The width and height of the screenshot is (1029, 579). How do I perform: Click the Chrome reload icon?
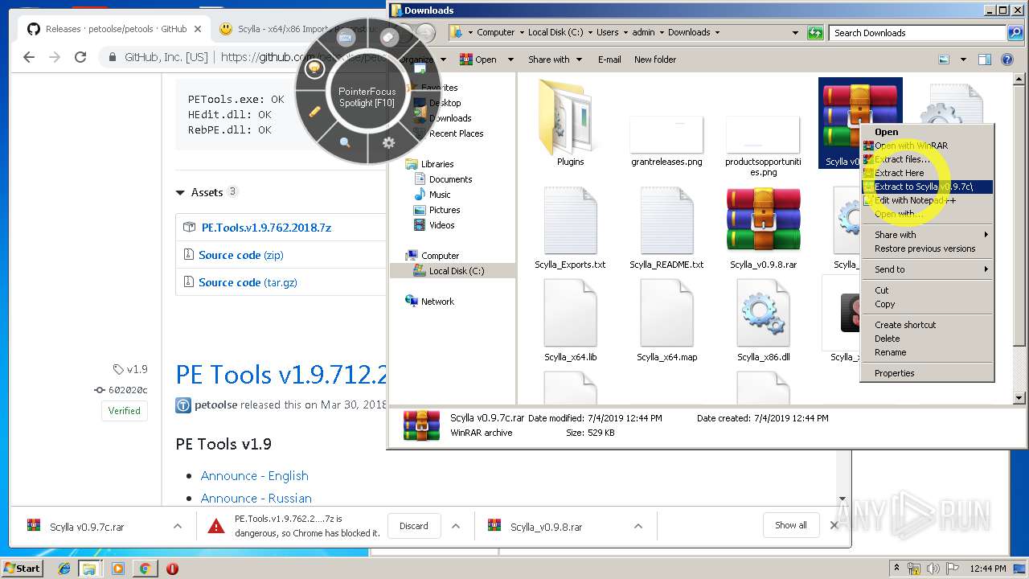pos(80,57)
